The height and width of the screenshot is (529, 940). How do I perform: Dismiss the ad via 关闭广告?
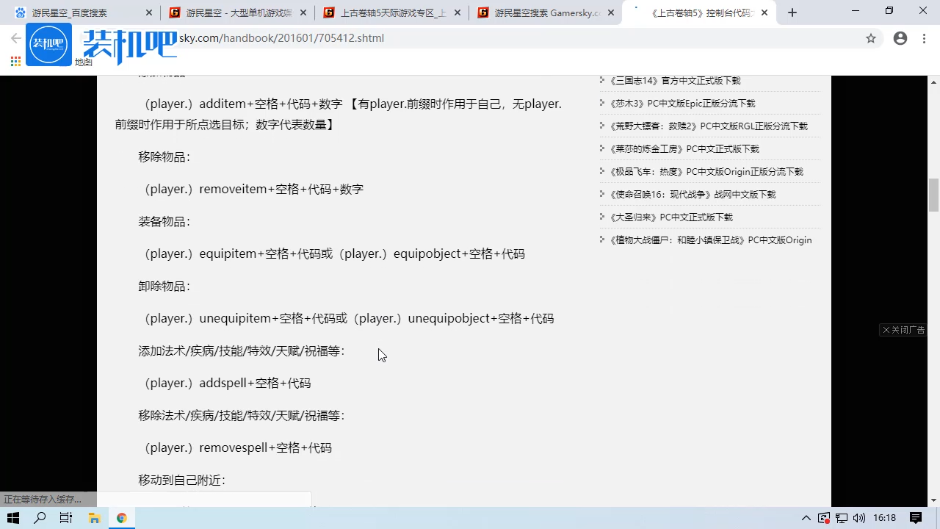(902, 329)
